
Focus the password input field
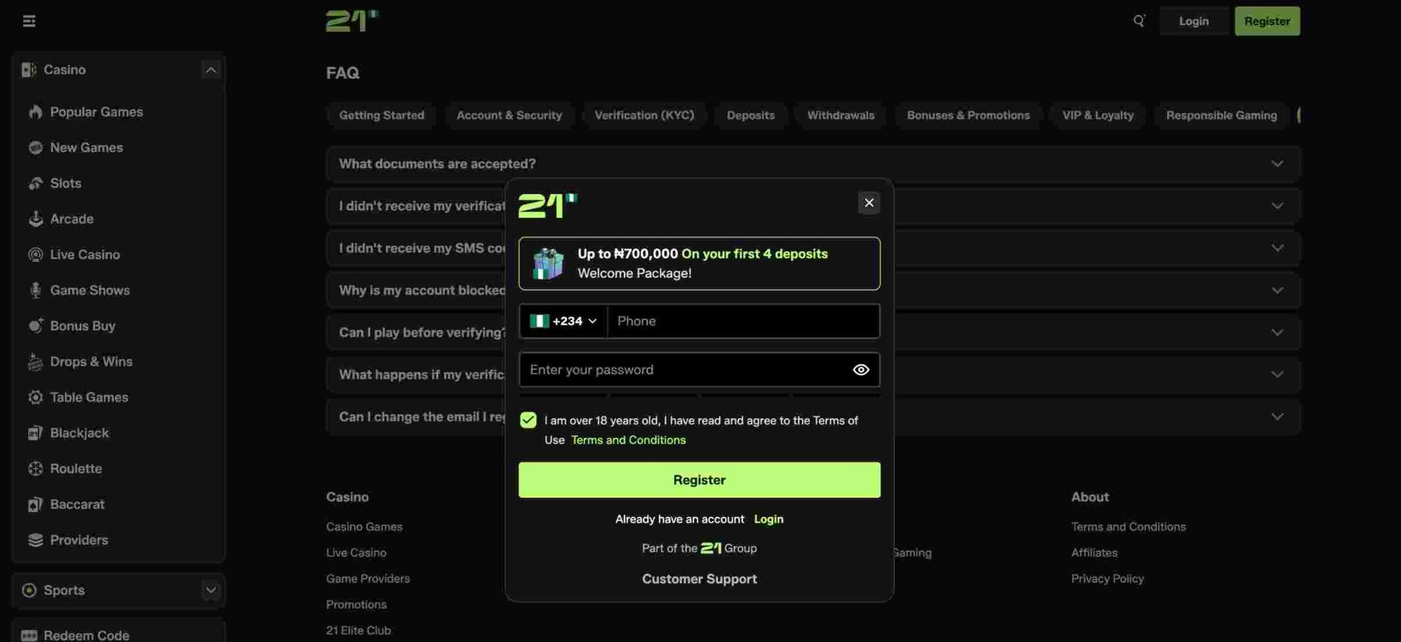click(699, 370)
